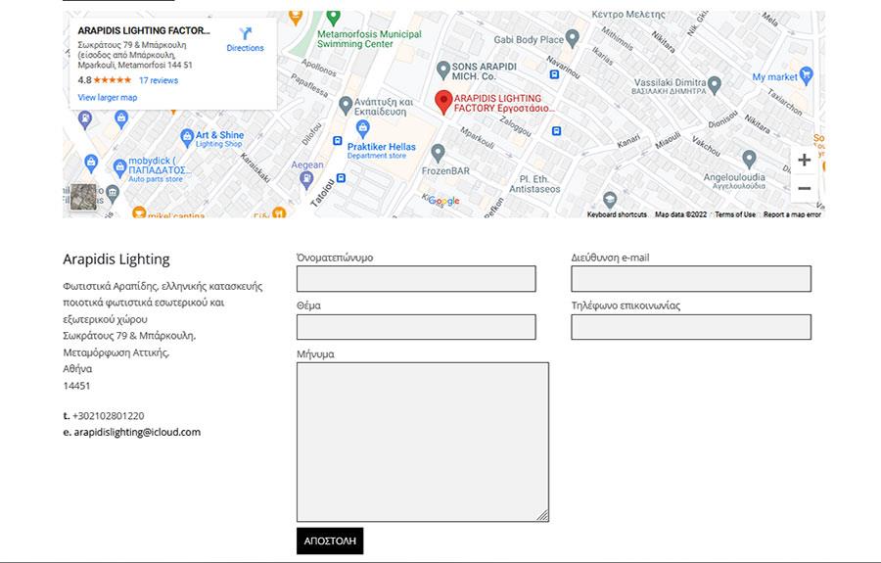
Task: Select the SONS ARAPIDI MICH. Co. marker
Action: [x=443, y=70]
